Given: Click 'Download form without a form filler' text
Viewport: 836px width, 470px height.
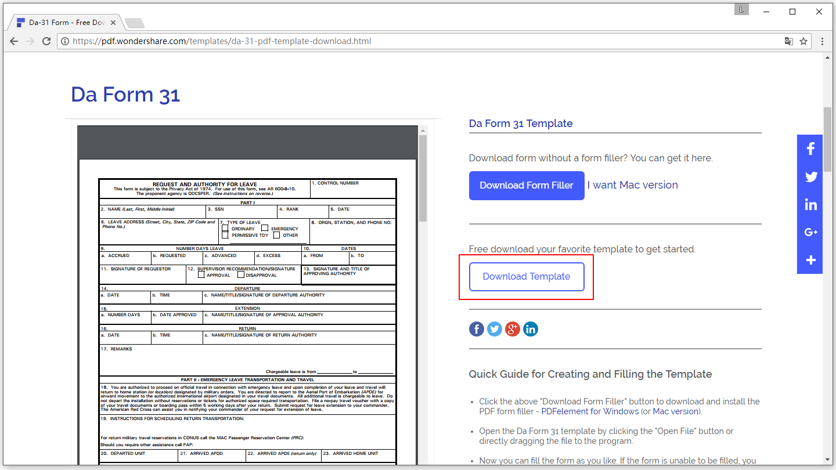Looking at the screenshot, I should point(590,158).
